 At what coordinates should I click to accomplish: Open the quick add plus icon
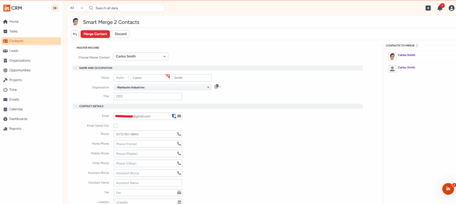point(428,8)
